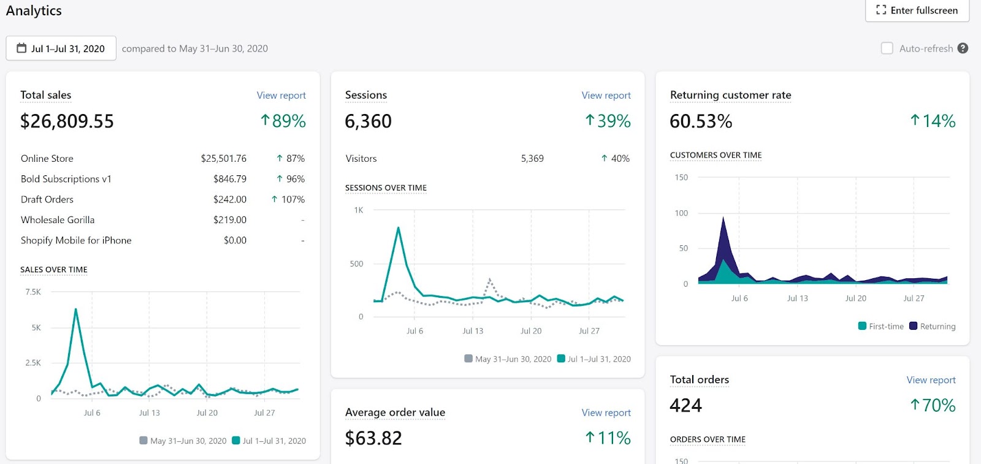Click the 60.53% returning customer figure
Viewport: 981px width, 464px height.
pyautogui.click(x=701, y=121)
